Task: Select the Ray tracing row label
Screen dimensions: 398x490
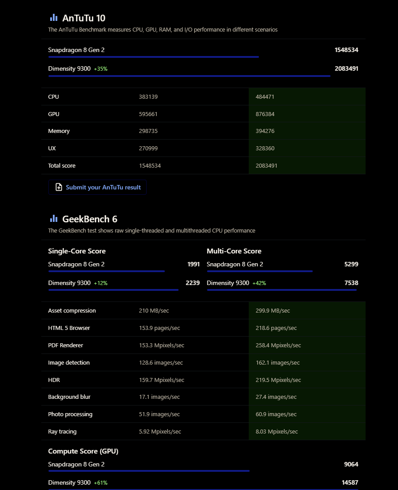Action: point(63,432)
